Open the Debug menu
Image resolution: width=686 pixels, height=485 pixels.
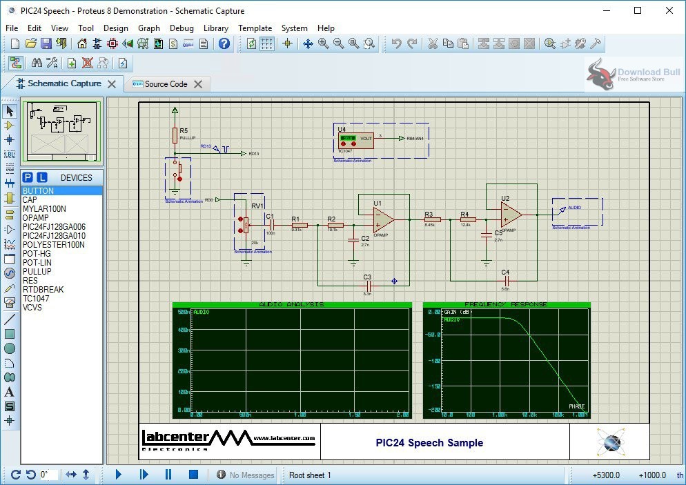pyautogui.click(x=182, y=28)
